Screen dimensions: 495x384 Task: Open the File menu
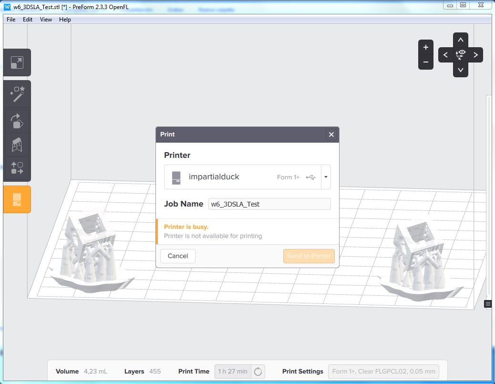(11, 19)
